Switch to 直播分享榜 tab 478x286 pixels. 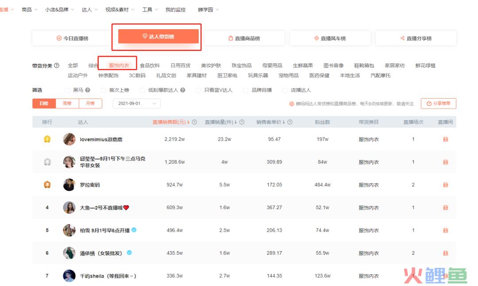click(x=416, y=38)
